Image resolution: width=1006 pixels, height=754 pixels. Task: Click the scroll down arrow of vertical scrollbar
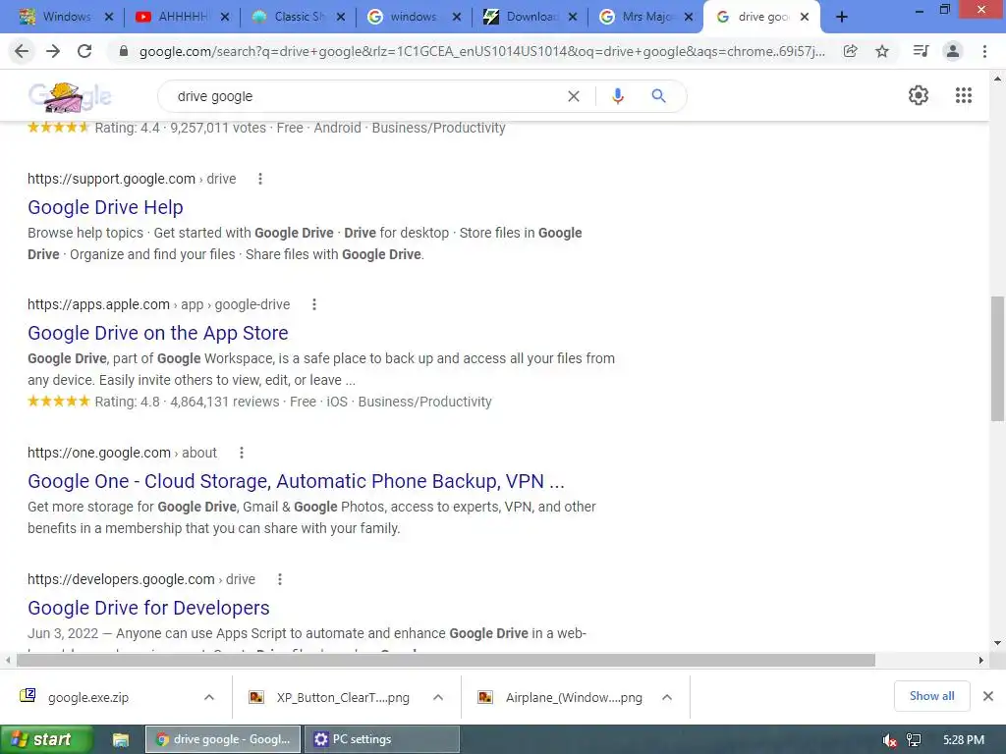[x=997, y=643]
